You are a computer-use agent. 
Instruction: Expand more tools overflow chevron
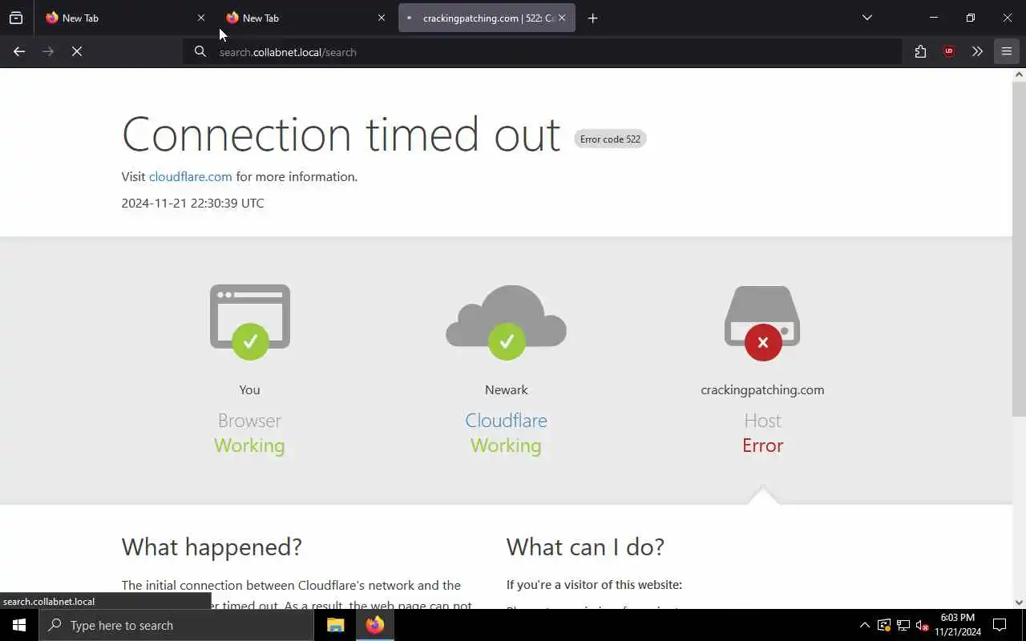point(977,52)
